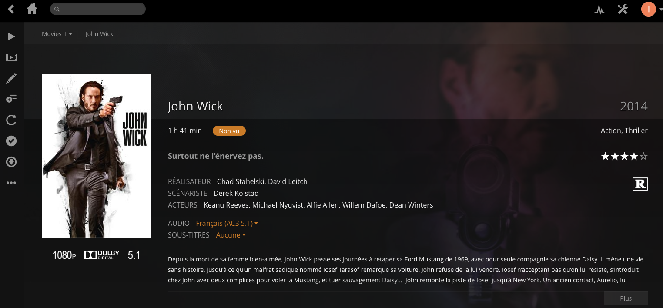Mark as watched checkmark icon
The image size is (663, 308).
[11, 141]
